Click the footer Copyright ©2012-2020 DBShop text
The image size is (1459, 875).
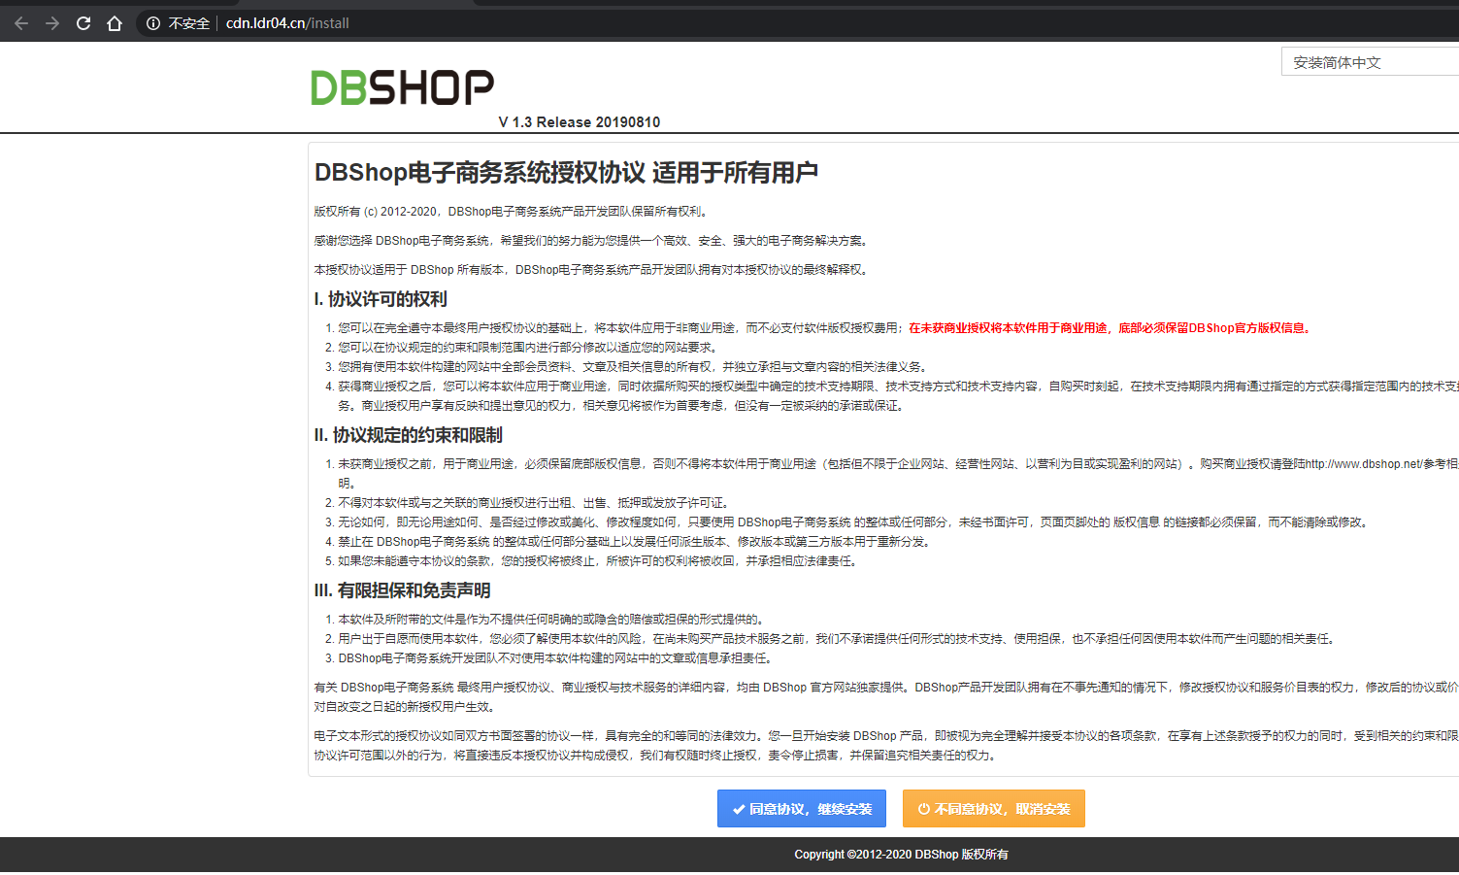(x=901, y=855)
